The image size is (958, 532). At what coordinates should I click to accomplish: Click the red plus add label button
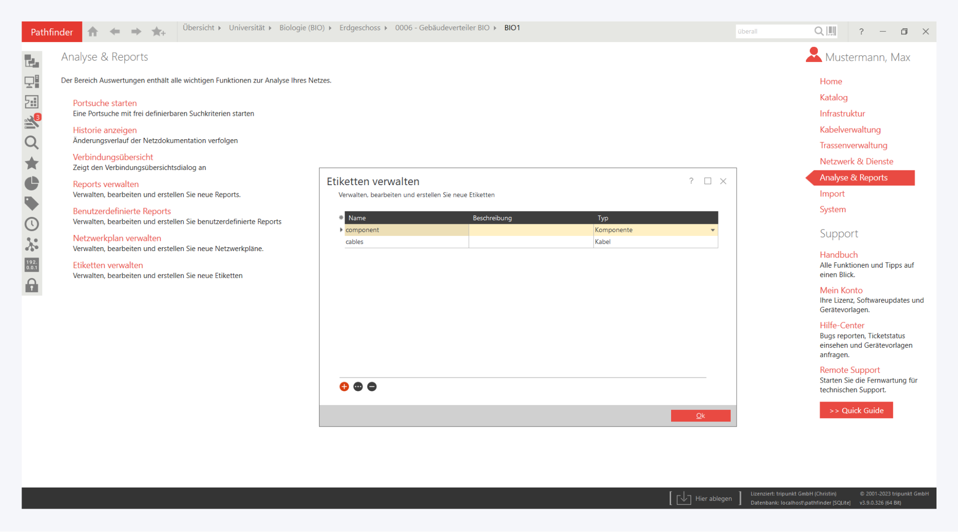tap(344, 386)
